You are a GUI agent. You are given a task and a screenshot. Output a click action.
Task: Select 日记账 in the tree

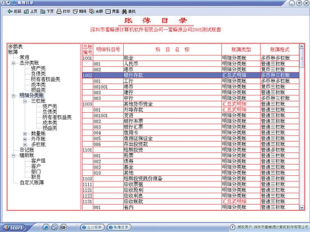(27, 150)
